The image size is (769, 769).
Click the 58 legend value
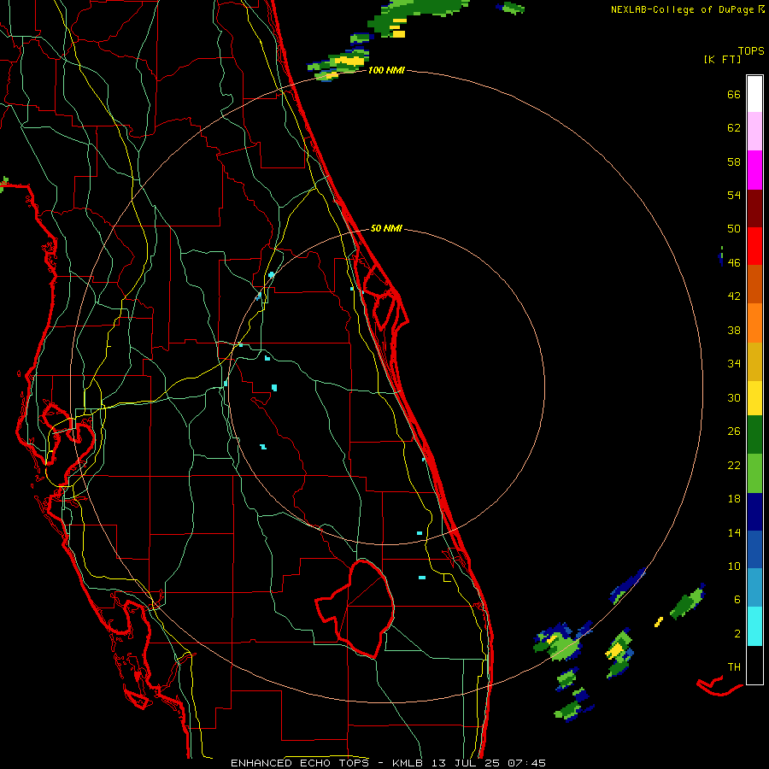point(734,161)
